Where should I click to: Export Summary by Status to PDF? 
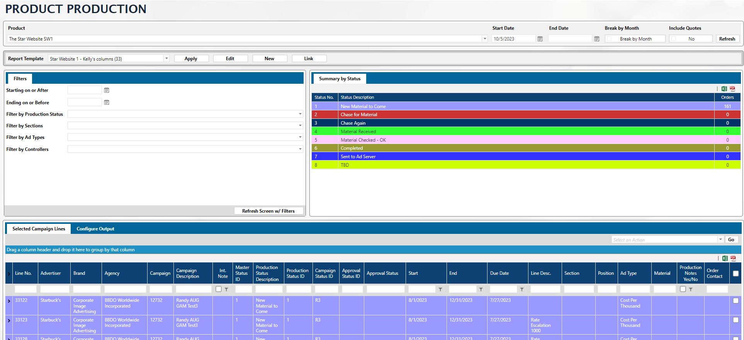tap(732, 89)
